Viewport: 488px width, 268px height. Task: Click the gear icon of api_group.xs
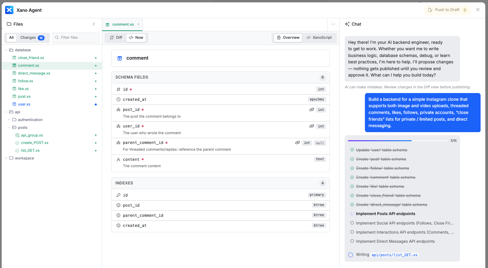click(18, 135)
